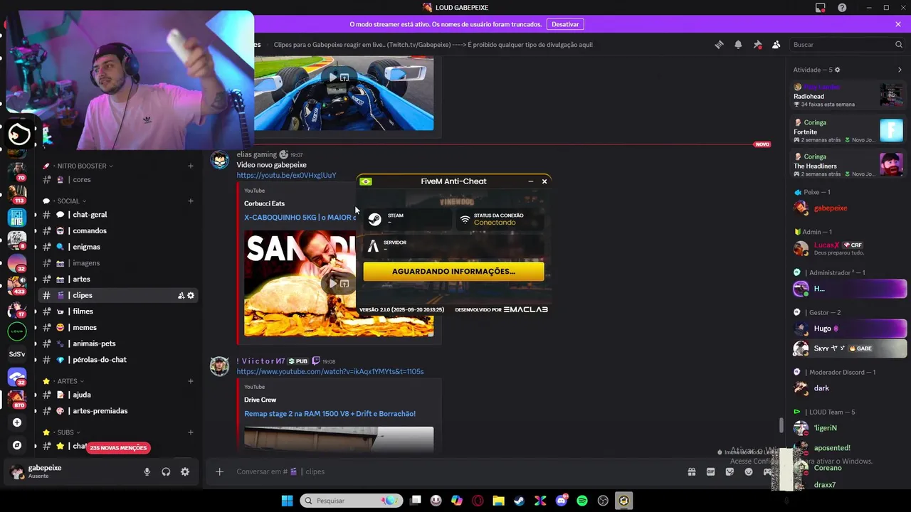Open the filmes channel
Viewport: 911px width, 512px height.
tap(117, 311)
